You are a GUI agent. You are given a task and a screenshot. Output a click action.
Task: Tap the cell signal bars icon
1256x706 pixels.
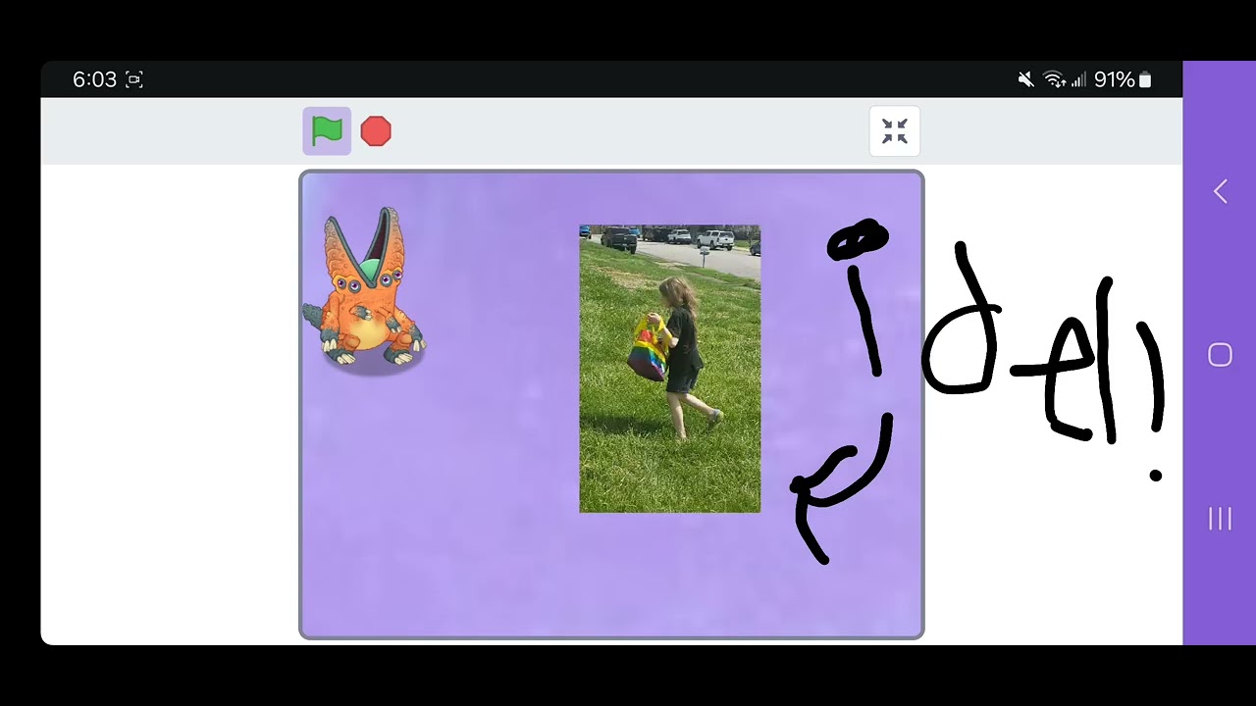coord(1078,79)
